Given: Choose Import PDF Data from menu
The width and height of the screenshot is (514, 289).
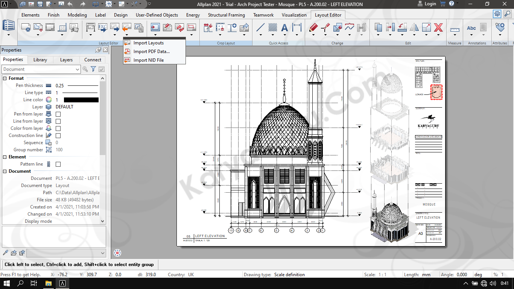Looking at the screenshot, I should (x=151, y=52).
